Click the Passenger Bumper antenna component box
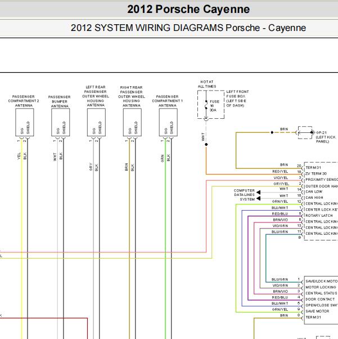 (61, 122)
